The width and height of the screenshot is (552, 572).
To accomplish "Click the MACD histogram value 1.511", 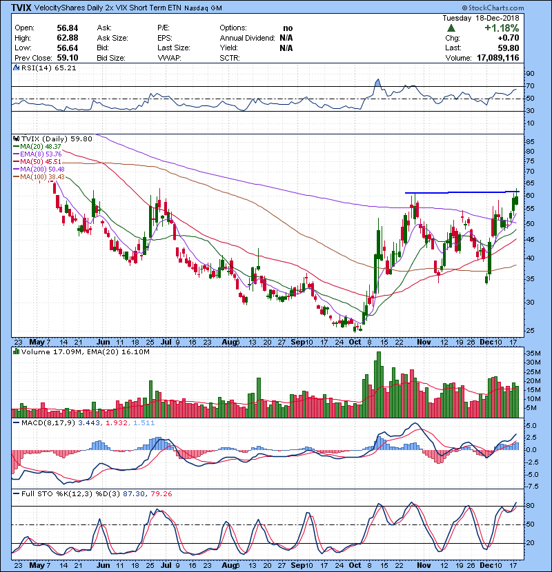I will (144, 423).
